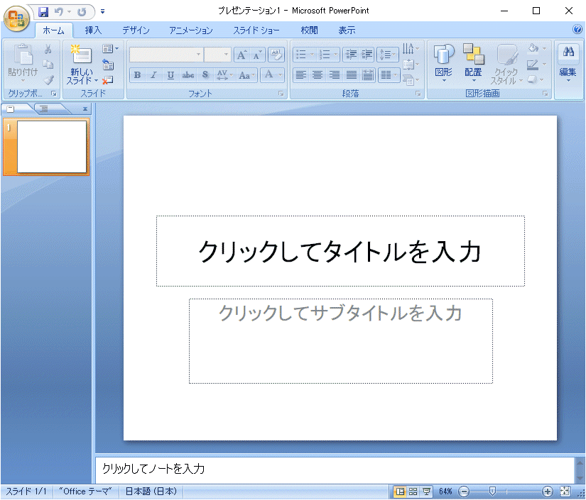This screenshot has width=586, height=500.
Task: Save the presentation from Quick Access Toolbar
Action: (x=43, y=11)
